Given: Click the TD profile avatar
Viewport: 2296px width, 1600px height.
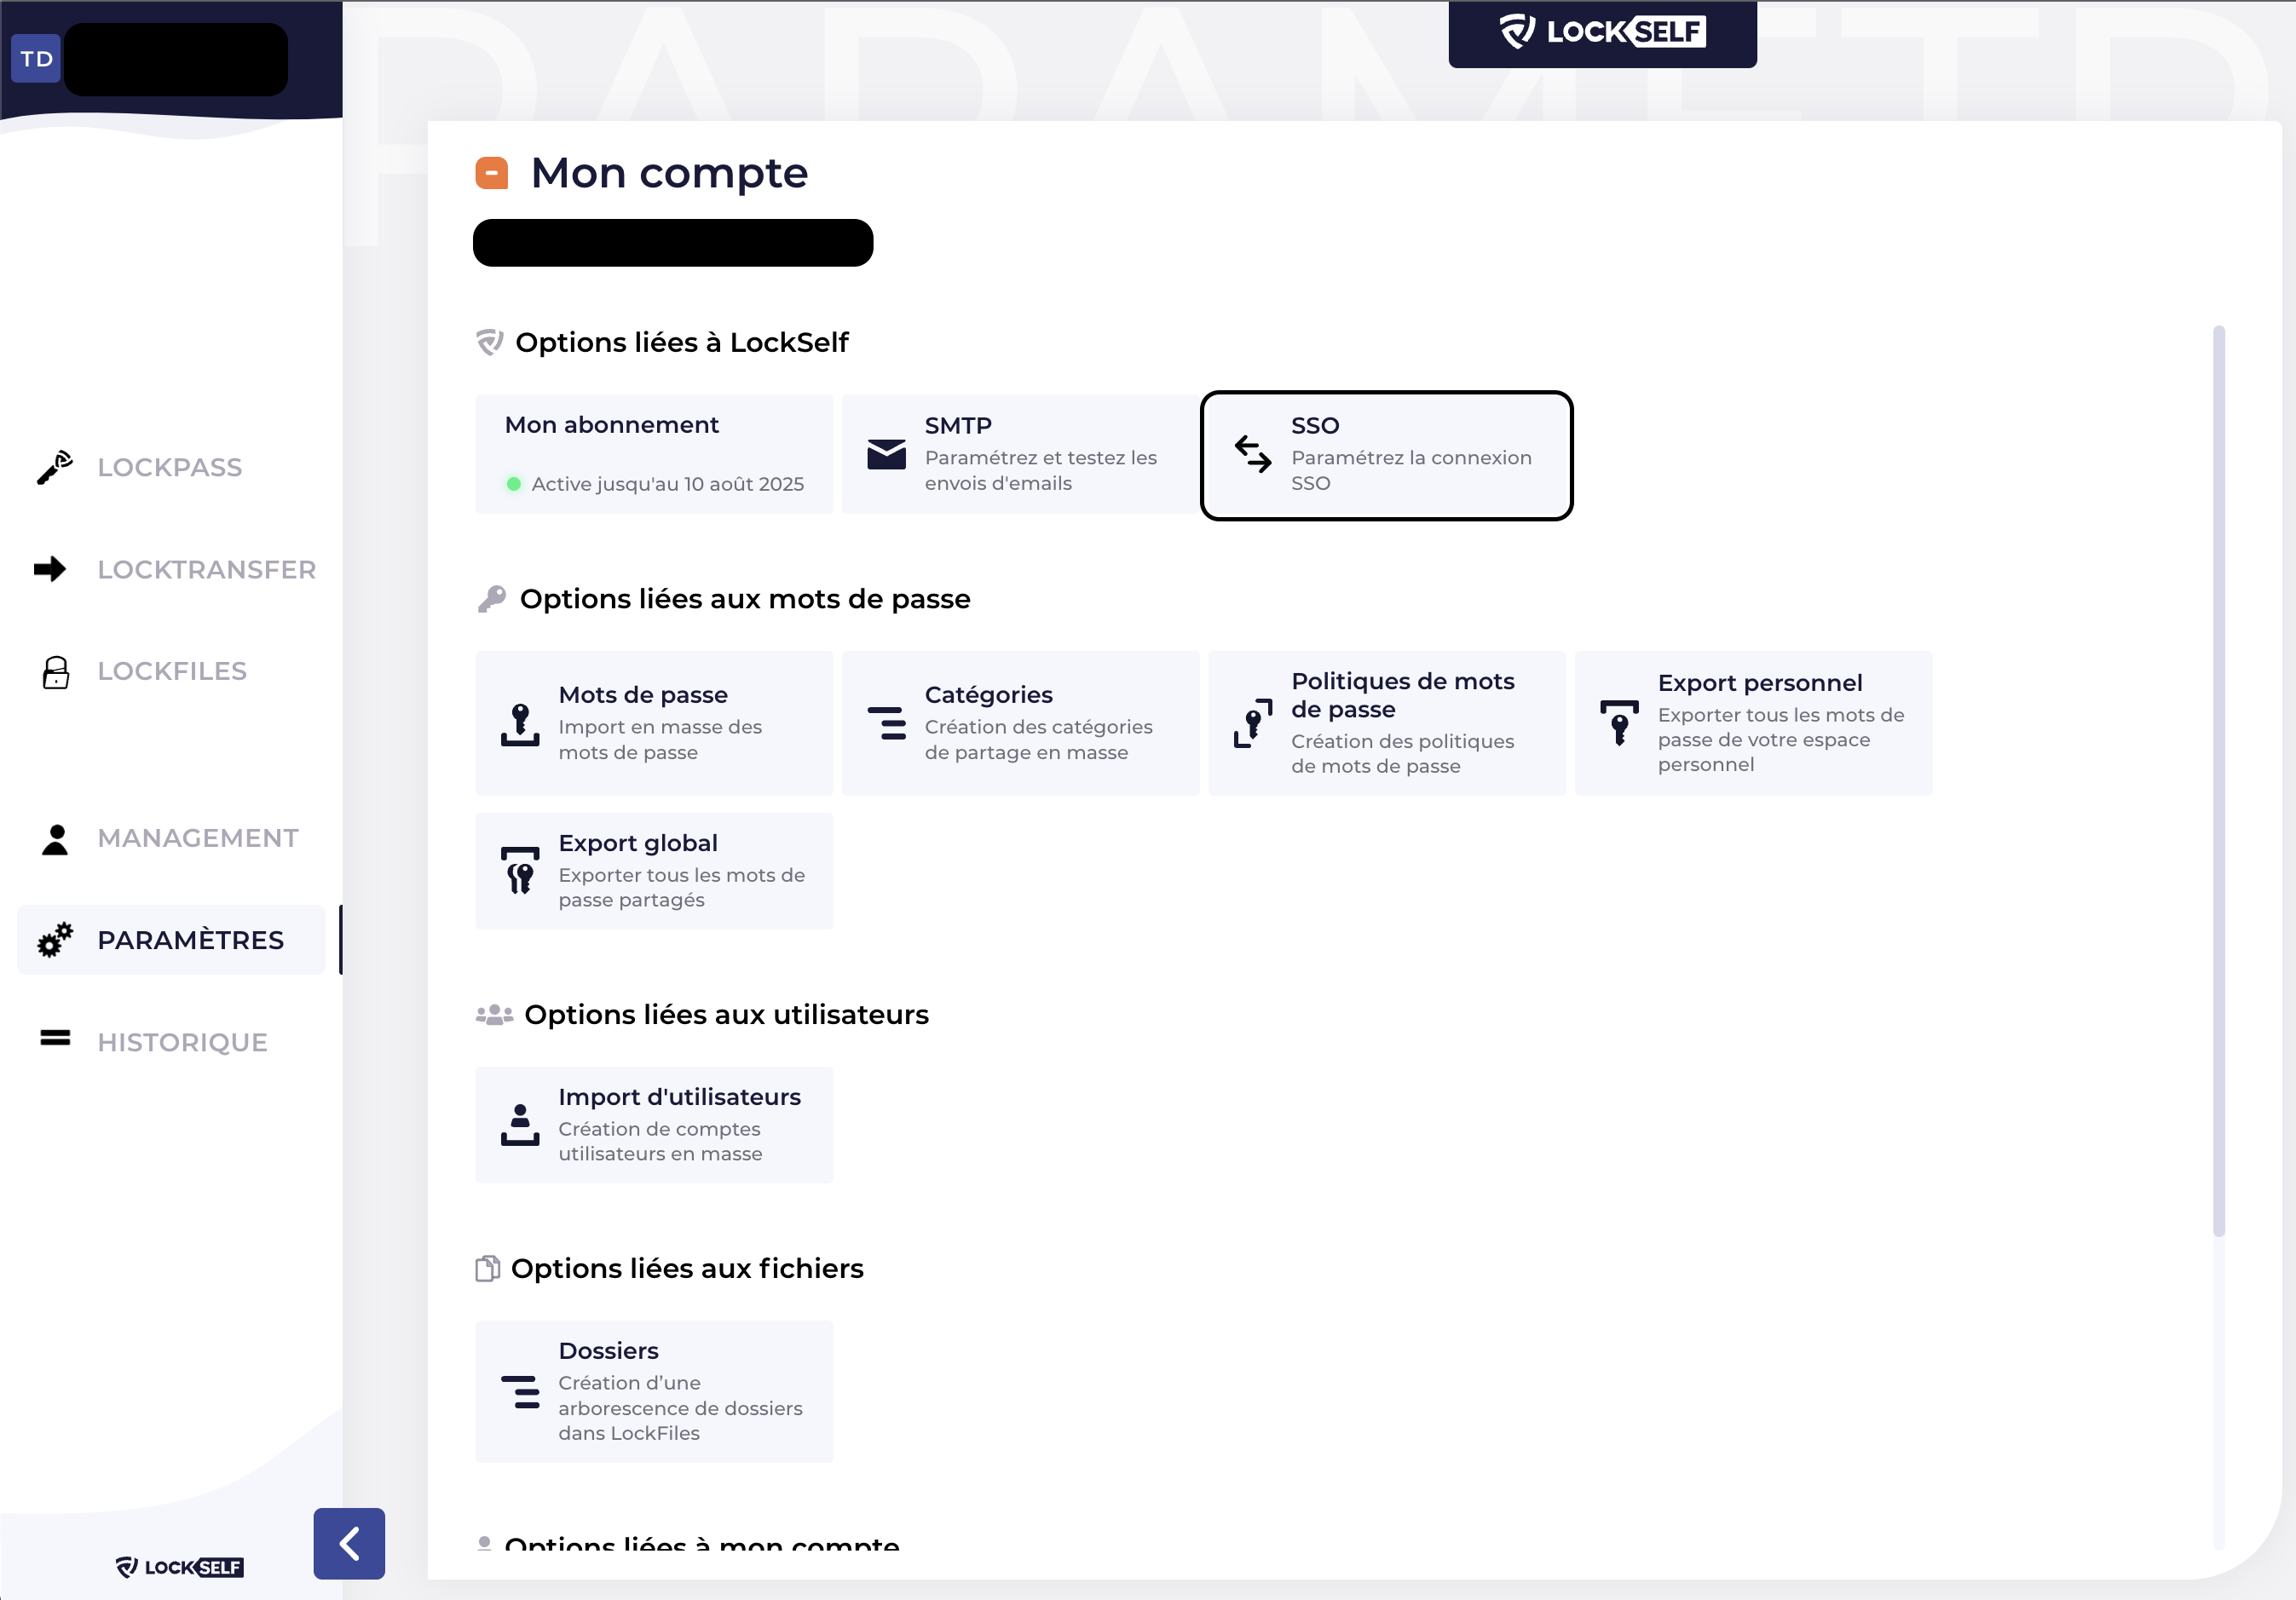Looking at the screenshot, I should point(36,57).
